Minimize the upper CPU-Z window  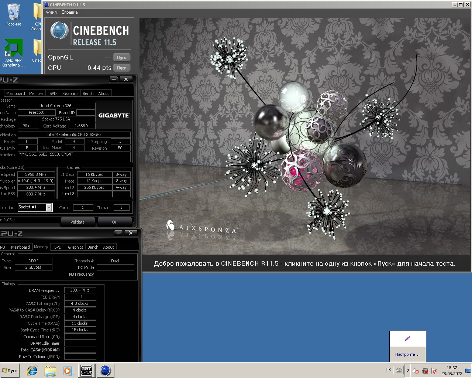click(114, 79)
